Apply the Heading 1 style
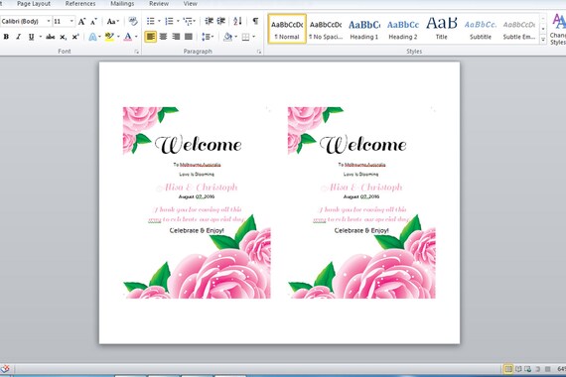 click(x=364, y=29)
